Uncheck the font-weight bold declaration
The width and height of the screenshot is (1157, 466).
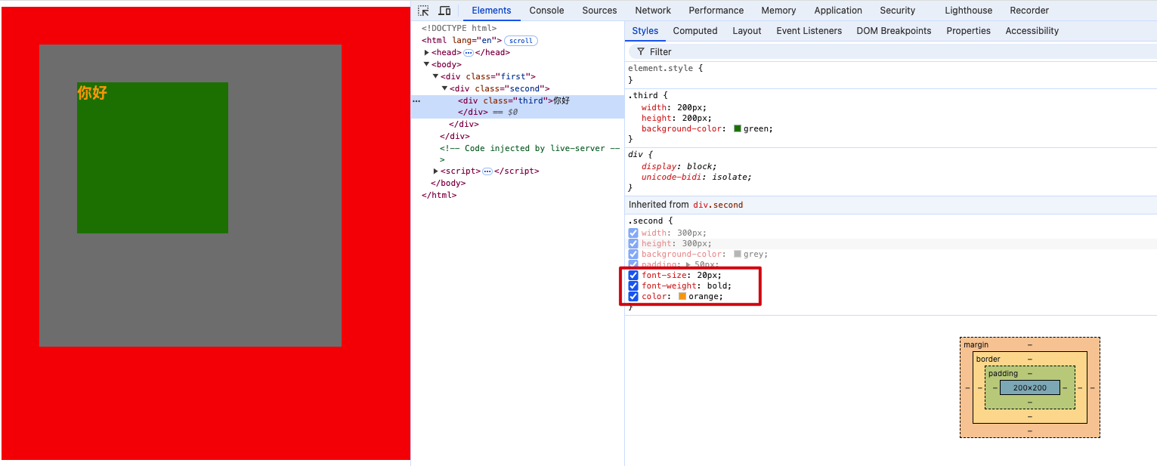[x=633, y=286]
